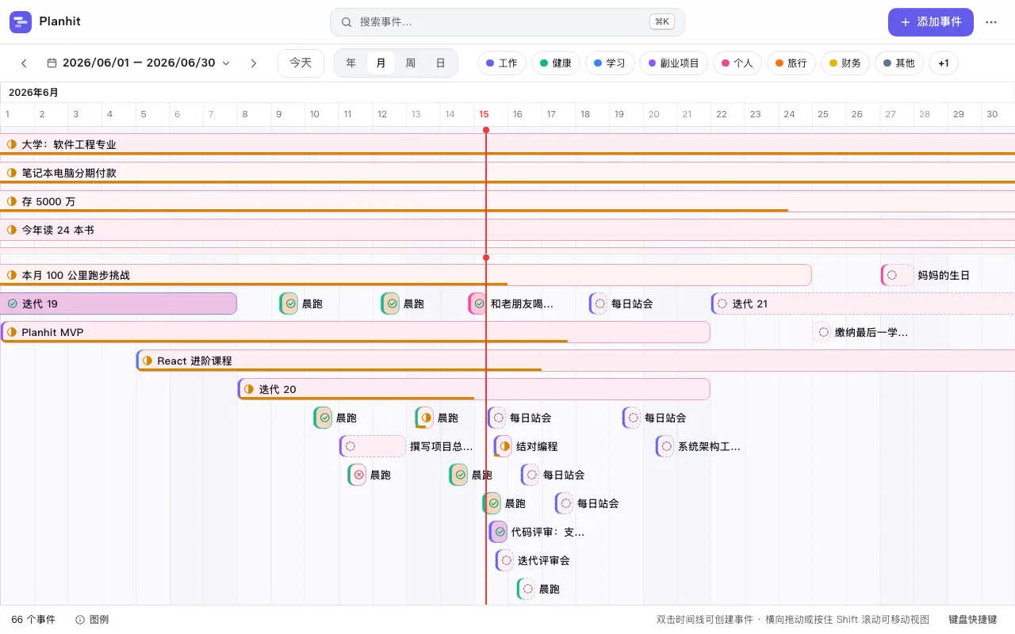Screen dimensions: 1015x634
Task: Toggle the 工作 category filter
Action: [502, 63]
